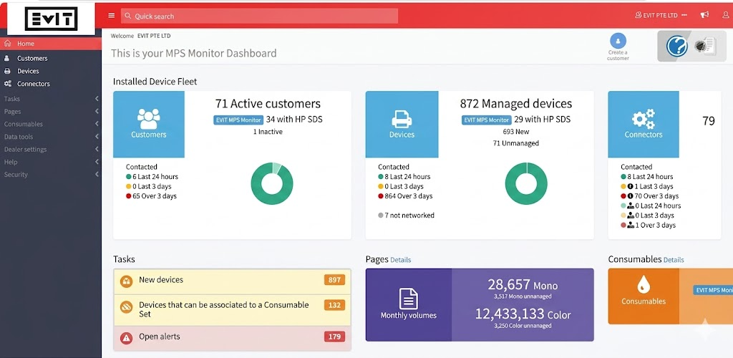Screen dimensions: 733x358
Task: Select 71 Active customers heading
Action: click(x=268, y=103)
